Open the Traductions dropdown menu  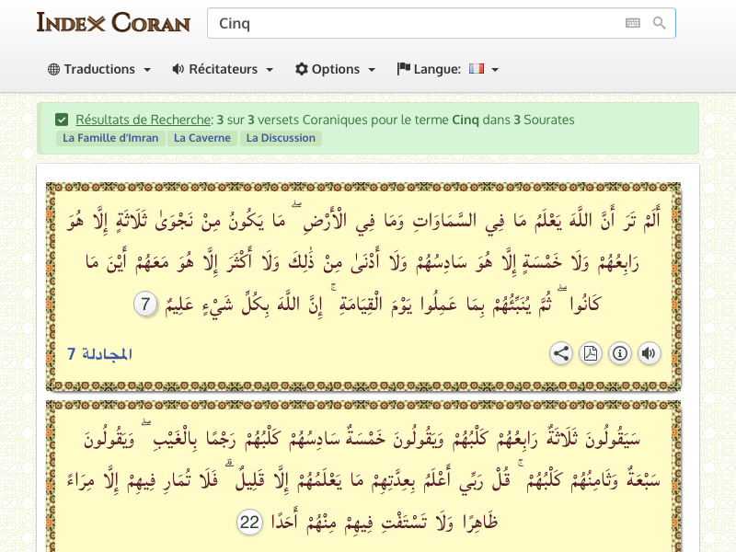99,69
